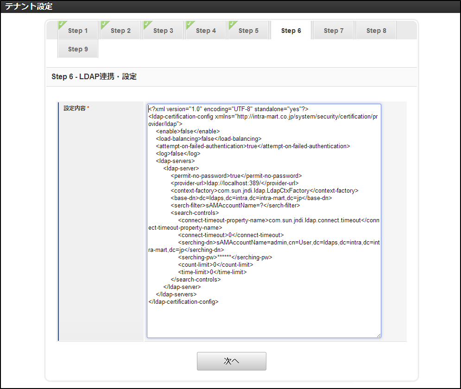
Task: Click the green checkmark on Step 3
Action: tap(147, 24)
